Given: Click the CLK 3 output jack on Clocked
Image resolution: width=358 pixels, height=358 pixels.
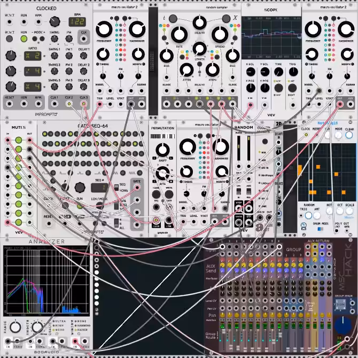Looking at the screenshot, I should [83, 104].
